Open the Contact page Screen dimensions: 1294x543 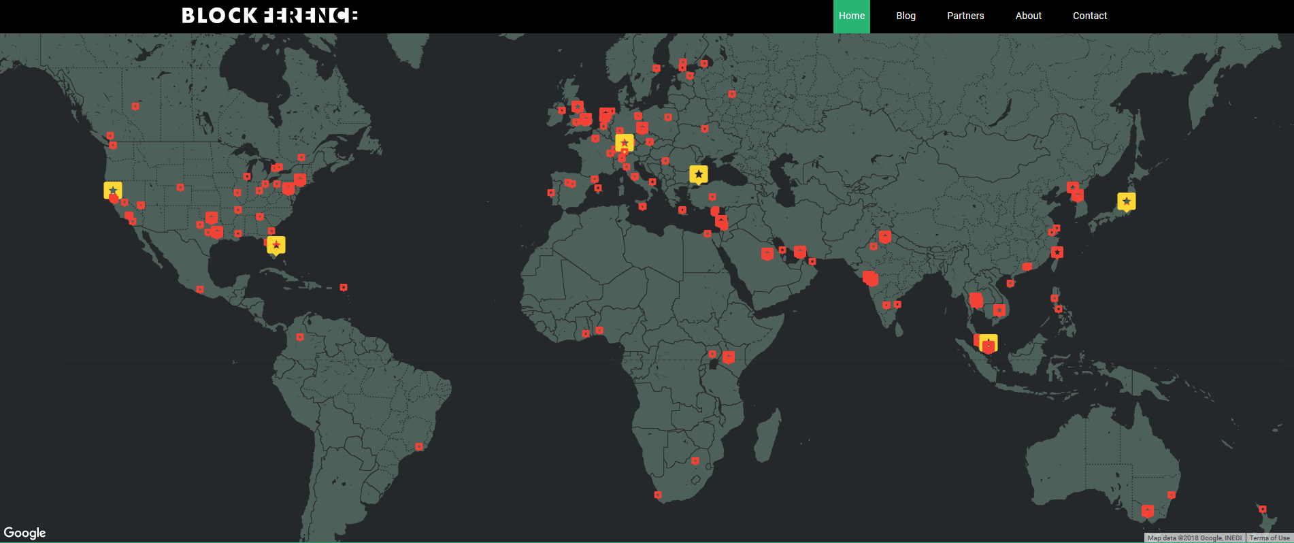click(x=1090, y=16)
